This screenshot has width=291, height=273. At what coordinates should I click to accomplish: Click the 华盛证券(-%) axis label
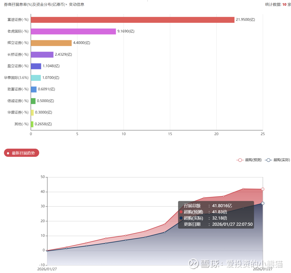click(x=18, y=112)
